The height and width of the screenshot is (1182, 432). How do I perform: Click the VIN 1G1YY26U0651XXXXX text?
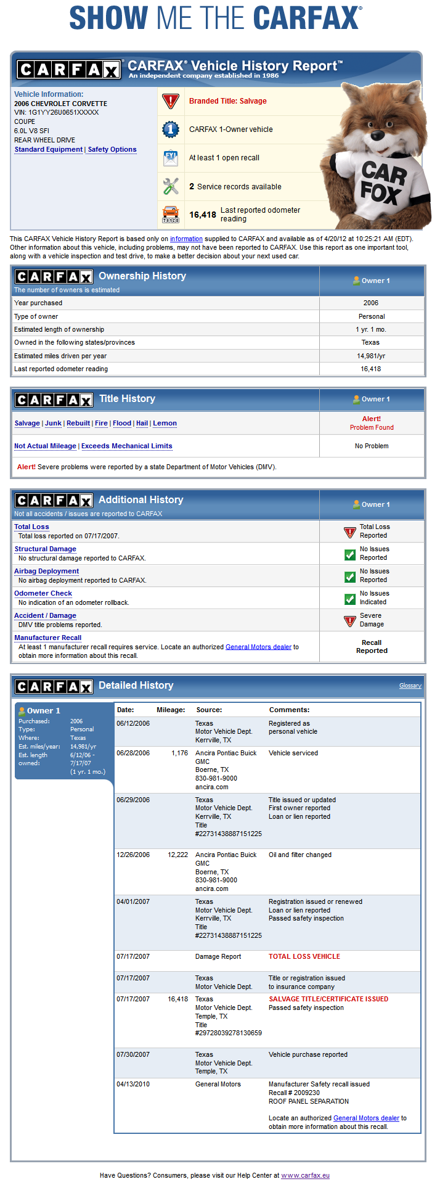click(57, 112)
